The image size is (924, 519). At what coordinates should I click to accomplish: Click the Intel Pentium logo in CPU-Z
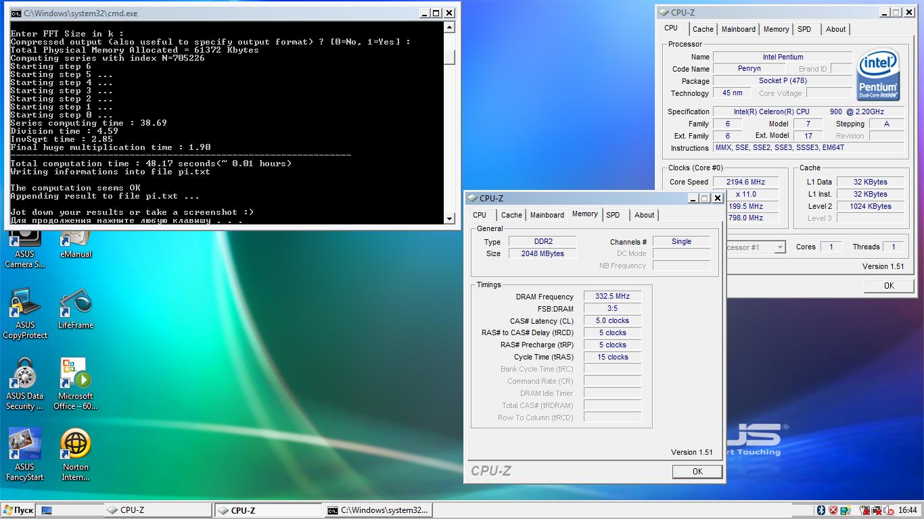(878, 74)
